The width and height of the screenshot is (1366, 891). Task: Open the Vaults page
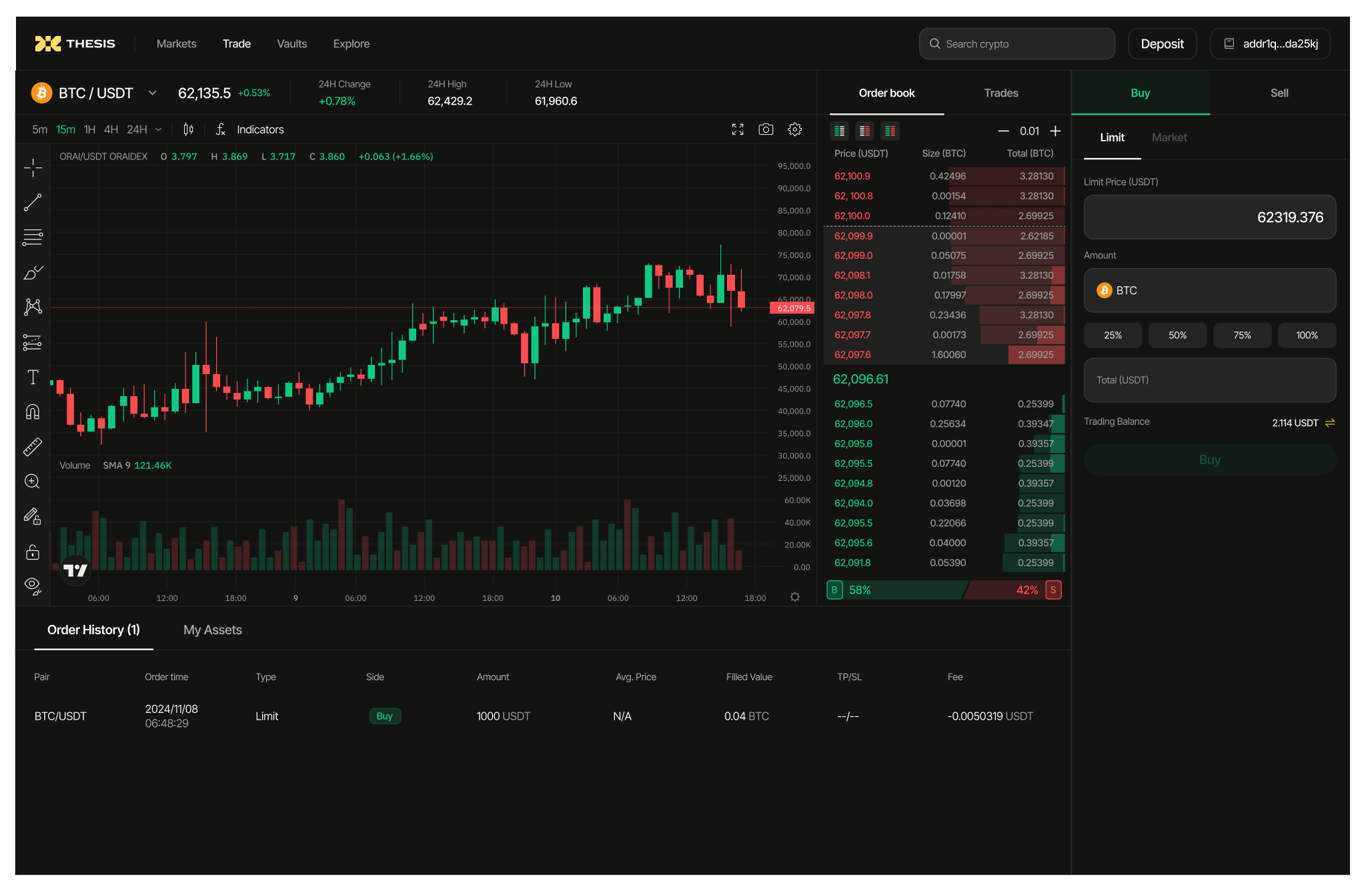click(x=292, y=44)
